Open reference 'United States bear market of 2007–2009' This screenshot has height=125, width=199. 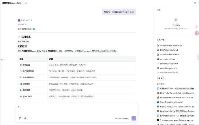(x=177, y=98)
